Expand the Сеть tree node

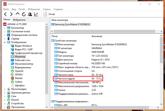point(5,96)
